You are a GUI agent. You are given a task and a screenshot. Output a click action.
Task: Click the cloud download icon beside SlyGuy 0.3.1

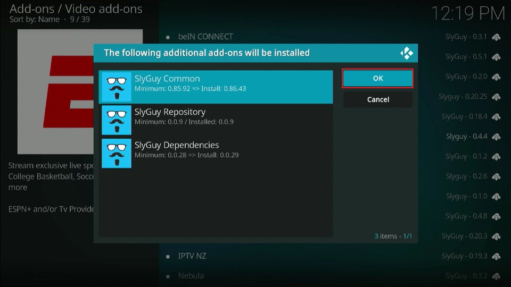pyautogui.click(x=496, y=37)
